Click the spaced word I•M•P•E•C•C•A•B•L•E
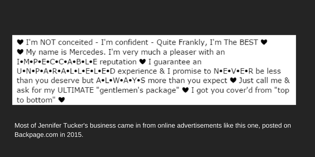Screen dimensions: 315x157 click(57, 62)
